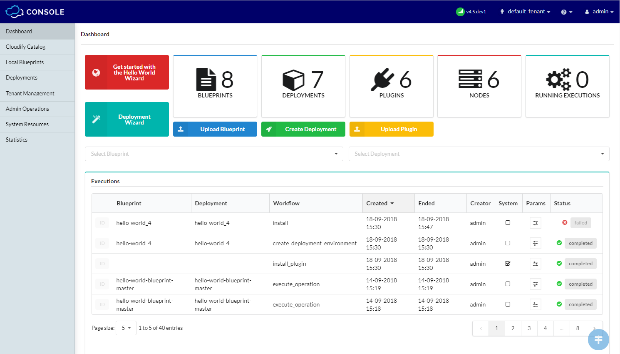Image resolution: width=620 pixels, height=354 pixels.
Task: Click the Upload Blueprint button
Action: 215,129
